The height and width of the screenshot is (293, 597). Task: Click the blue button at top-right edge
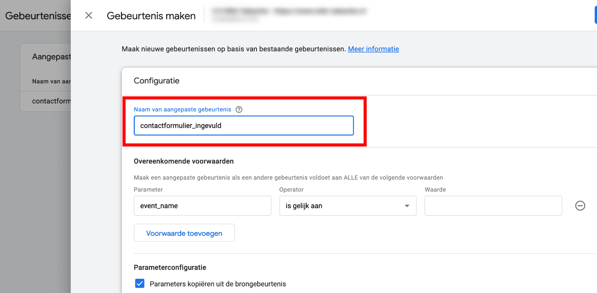tap(595, 15)
